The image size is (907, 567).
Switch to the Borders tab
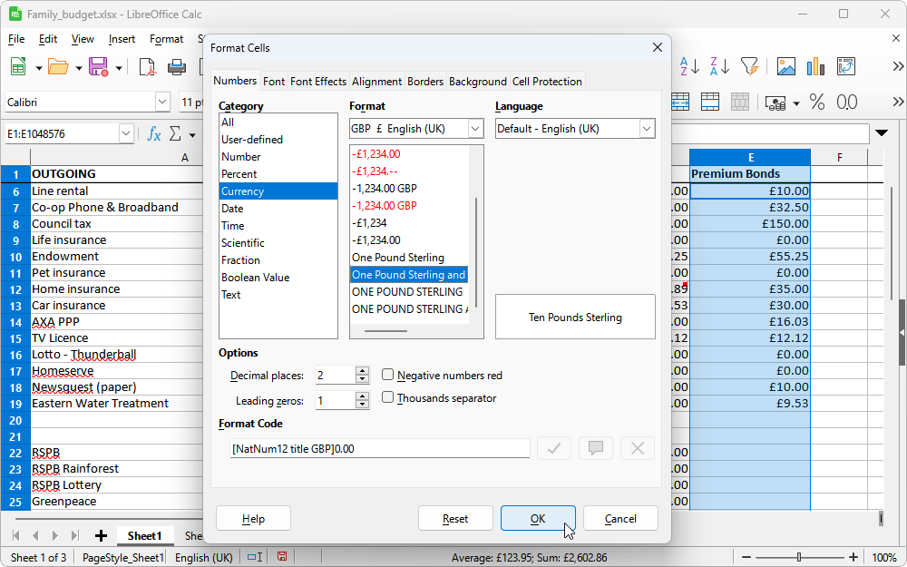424,82
